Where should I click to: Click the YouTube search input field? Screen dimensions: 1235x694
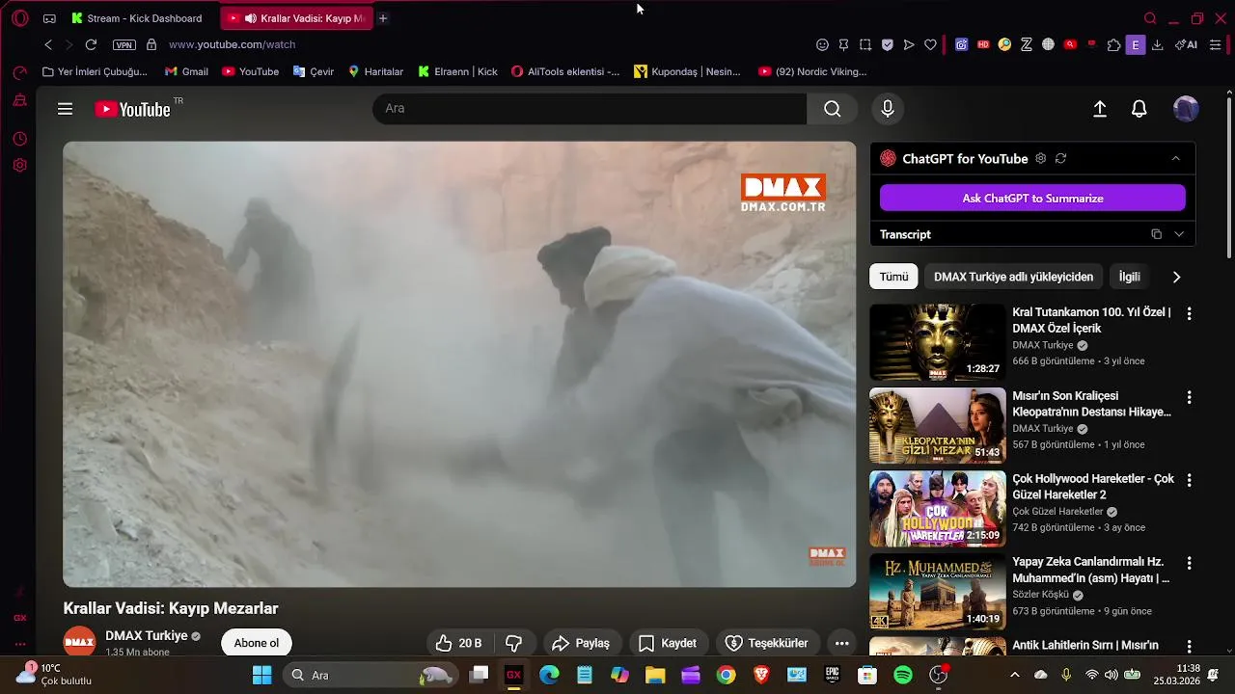(x=590, y=109)
